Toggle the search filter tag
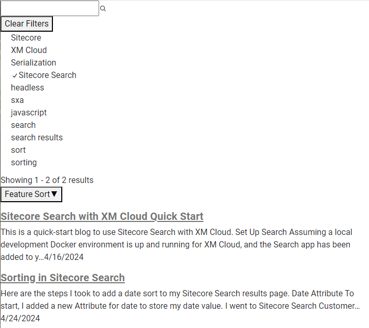369x328 pixels. pyautogui.click(x=23, y=125)
